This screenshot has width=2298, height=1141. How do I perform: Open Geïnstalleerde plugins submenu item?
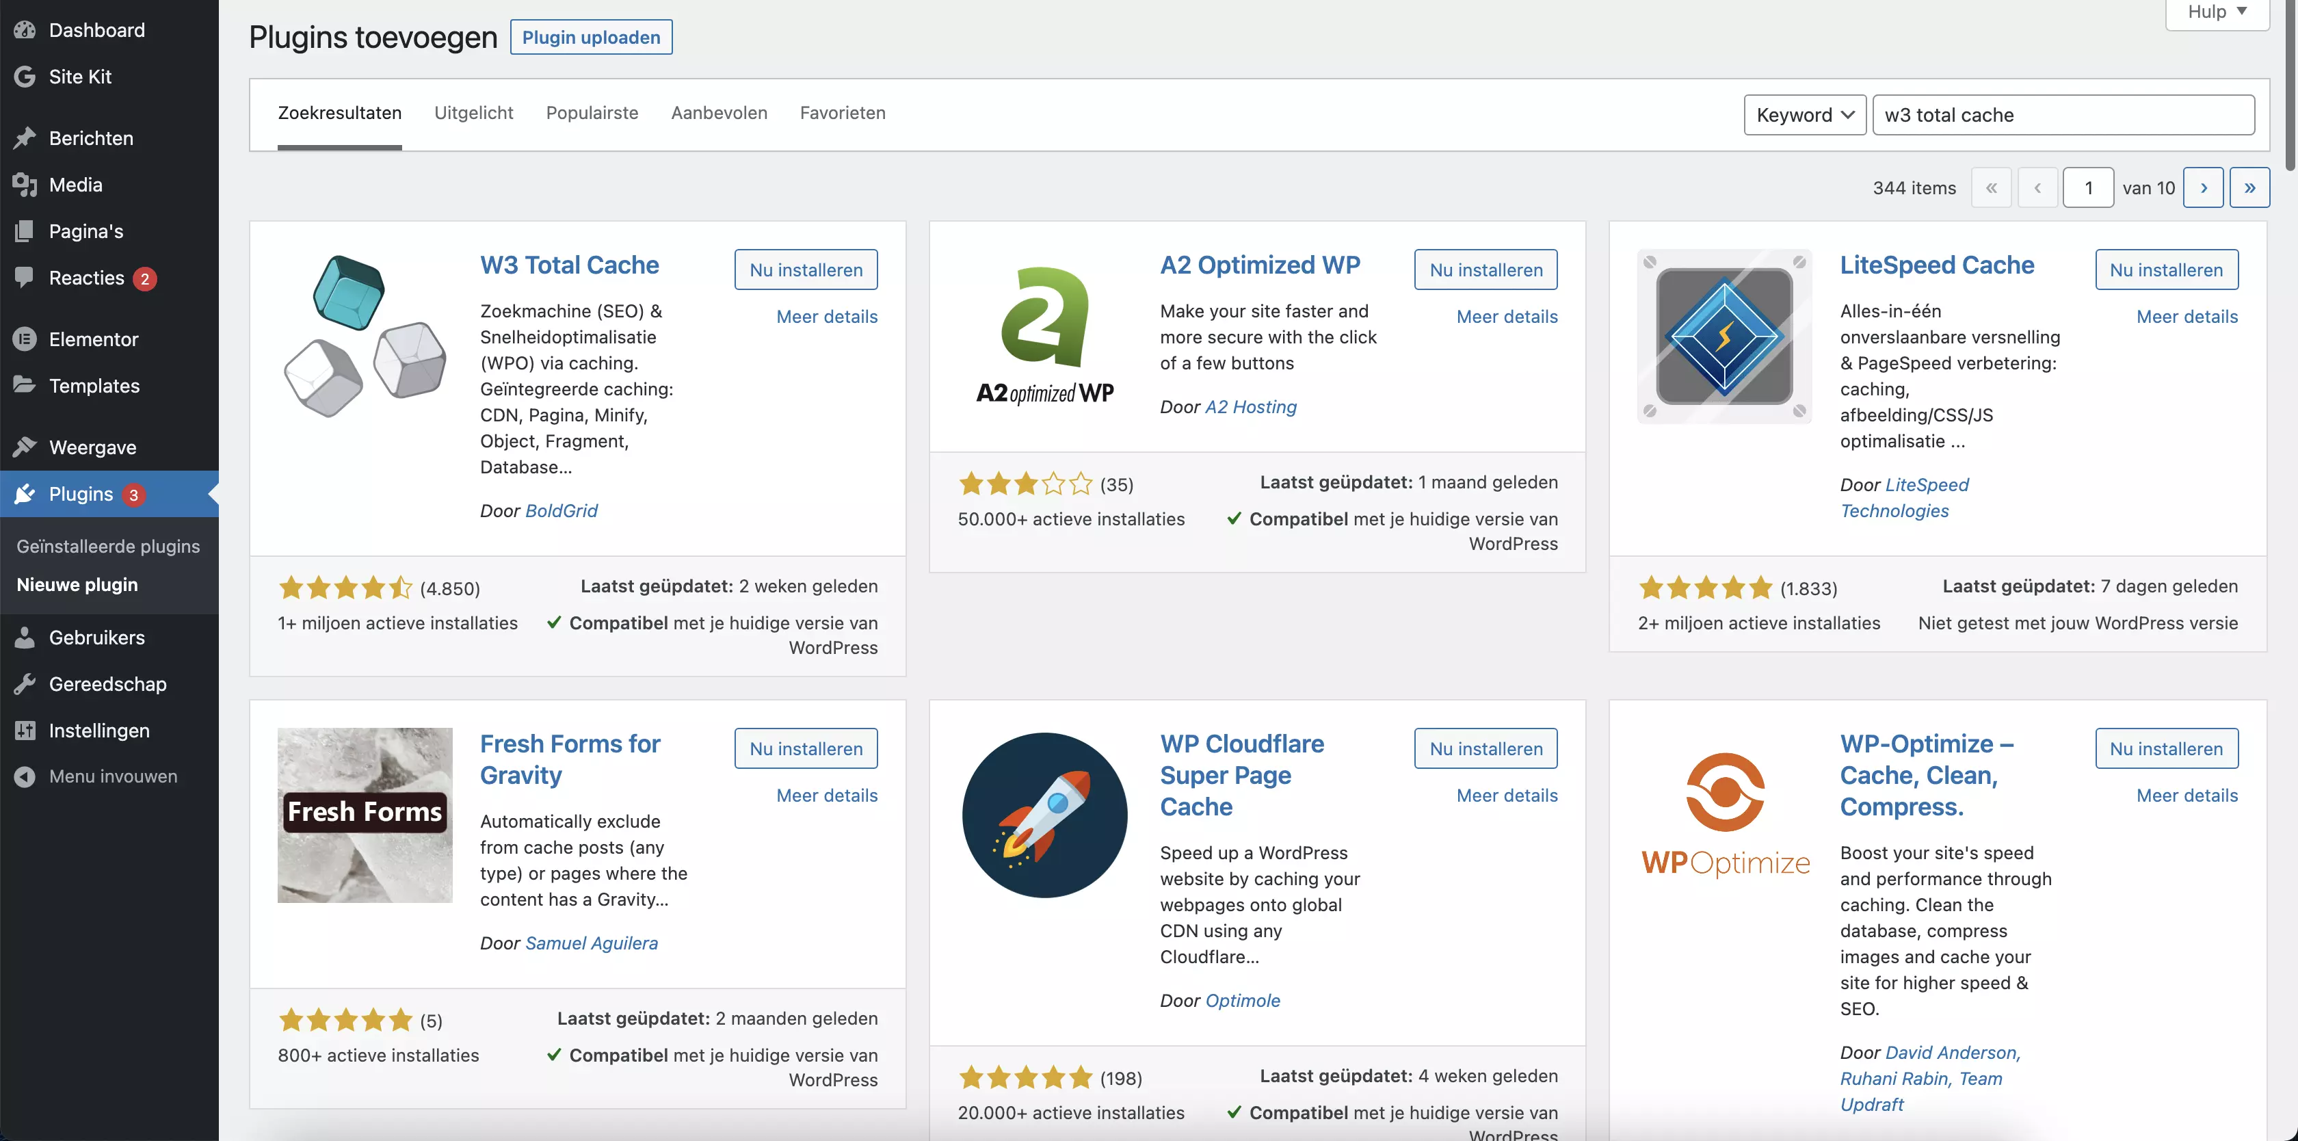click(108, 546)
